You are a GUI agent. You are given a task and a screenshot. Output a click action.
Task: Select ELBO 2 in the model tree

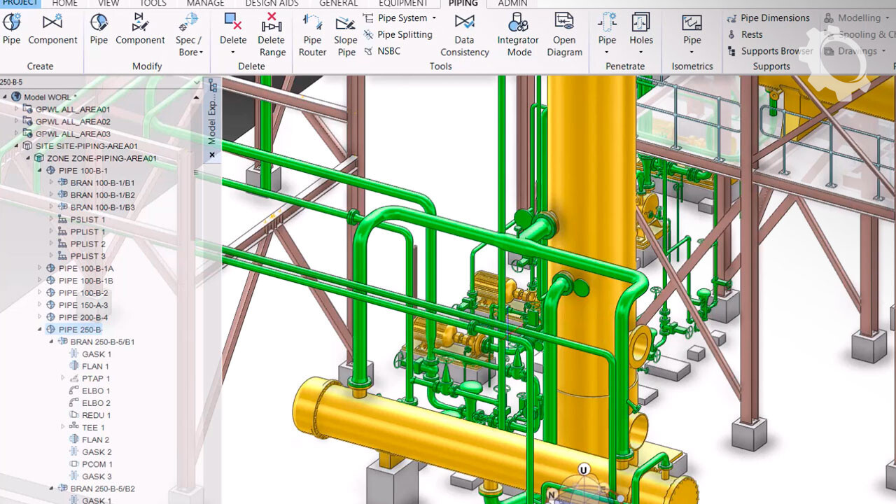point(96,403)
